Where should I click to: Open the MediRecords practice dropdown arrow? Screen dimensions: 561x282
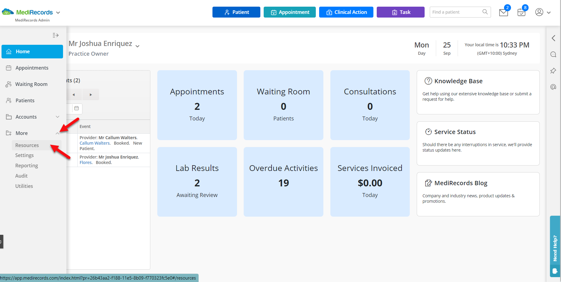tap(58, 13)
